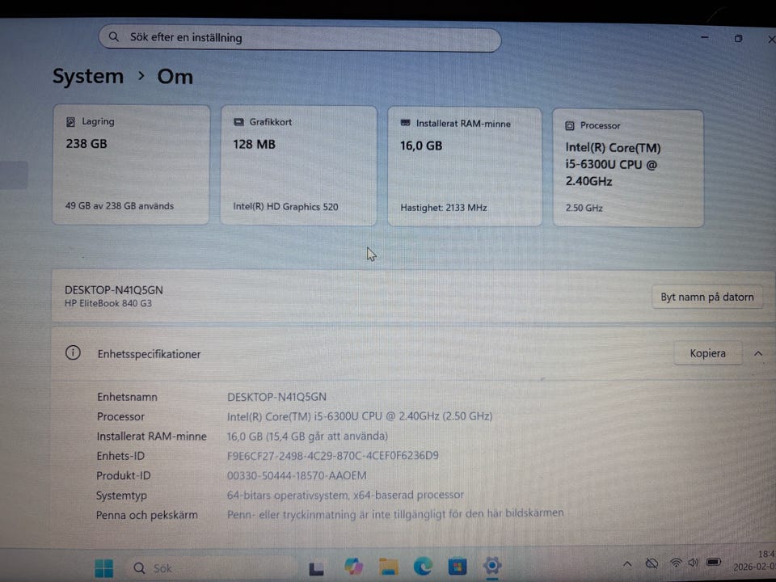
Task: Collapse the Enhetsspecifikationer section chevron
Action: (x=758, y=353)
